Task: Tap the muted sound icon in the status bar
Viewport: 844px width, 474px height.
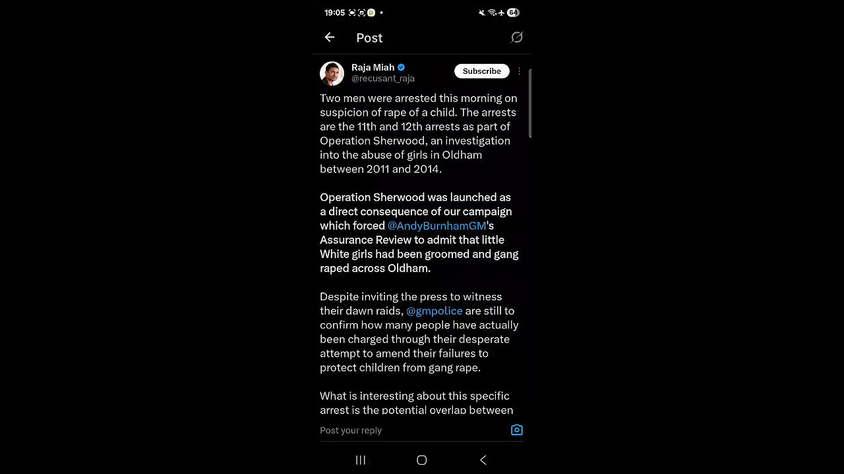Action: 482,13
